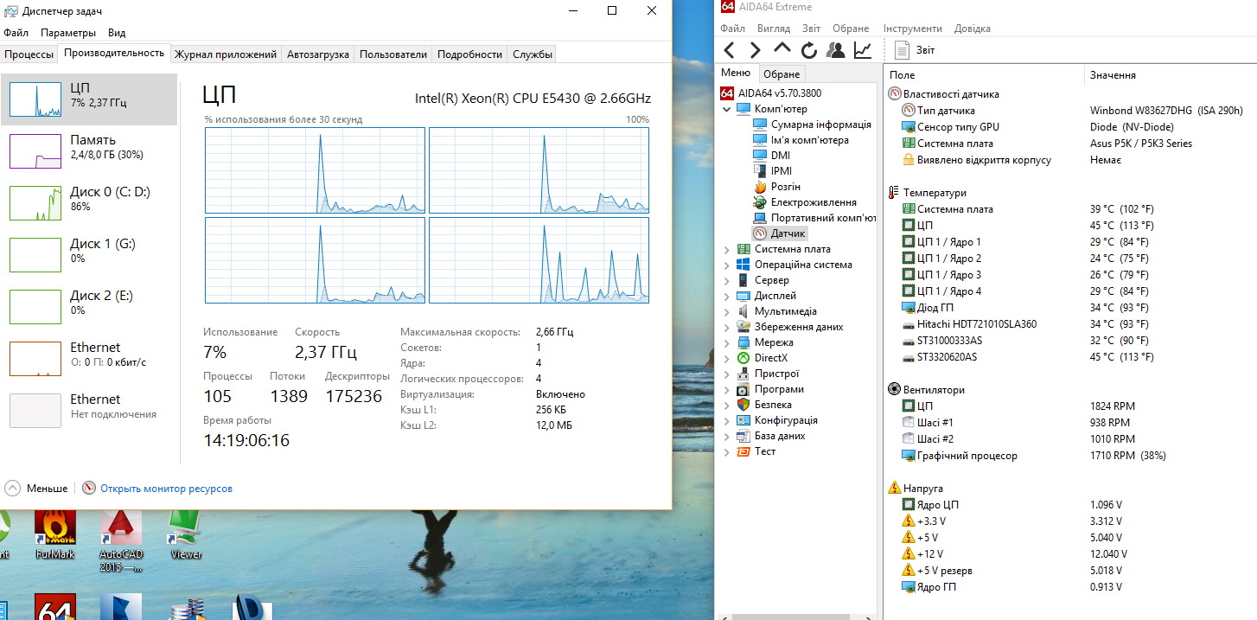
Task: Select the disconnected Ethernet Нет подключения item
Action: (90, 411)
